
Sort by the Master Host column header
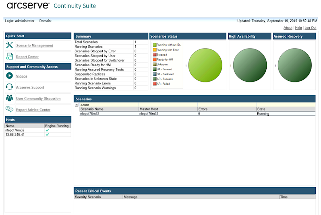click(168, 109)
